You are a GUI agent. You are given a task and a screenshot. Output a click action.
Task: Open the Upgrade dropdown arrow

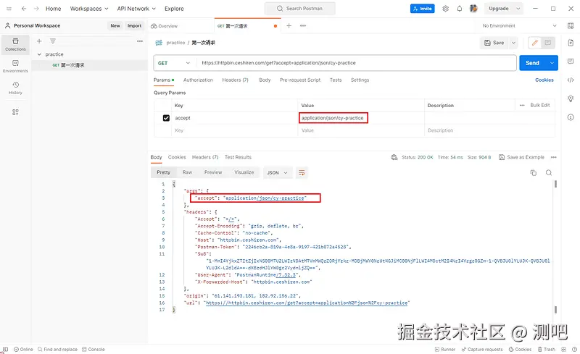click(518, 9)
